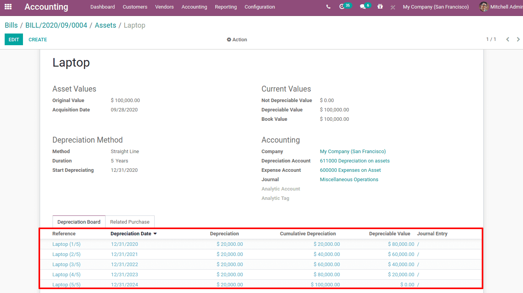Click the Accounting app title
This screenshot has width=523, height=293.
[46, 7]
